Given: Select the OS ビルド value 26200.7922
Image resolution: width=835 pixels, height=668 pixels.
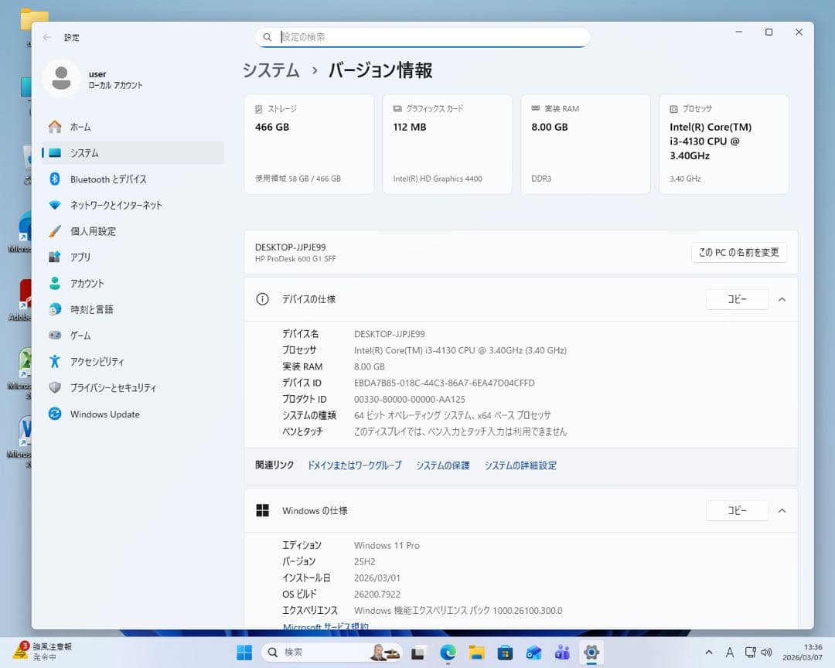Looking at the screenshot, I should 377,594.
